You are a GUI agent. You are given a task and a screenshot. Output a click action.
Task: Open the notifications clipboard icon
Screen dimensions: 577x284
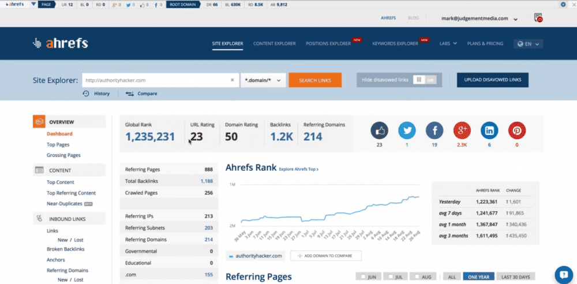538,18
